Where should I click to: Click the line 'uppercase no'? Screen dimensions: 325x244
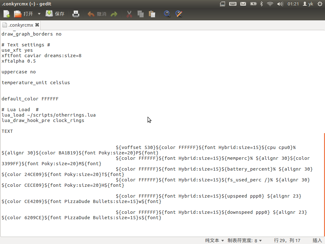tap(19, 72)
